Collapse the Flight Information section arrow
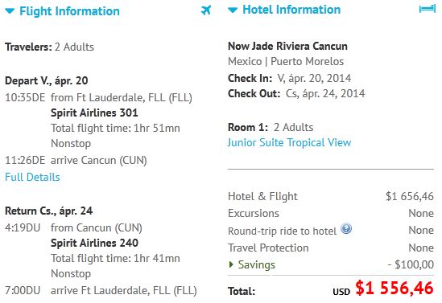Viewport: 442px width, 303px height. pyautogui.click(x=10, y=11)
